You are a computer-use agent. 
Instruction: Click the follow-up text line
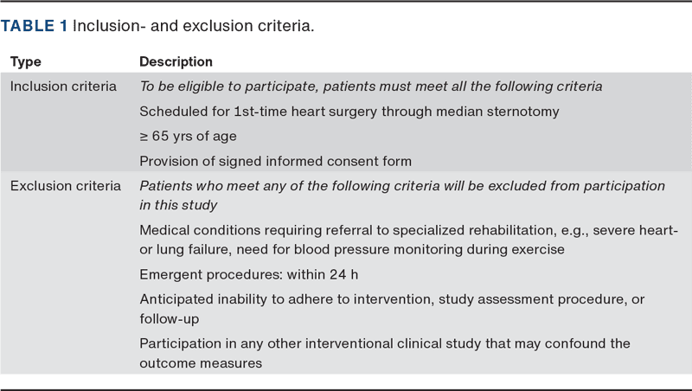[x=169, y=318]
